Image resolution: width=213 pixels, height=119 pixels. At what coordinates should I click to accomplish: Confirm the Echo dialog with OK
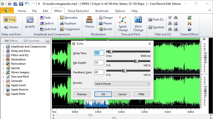[103, 94]
